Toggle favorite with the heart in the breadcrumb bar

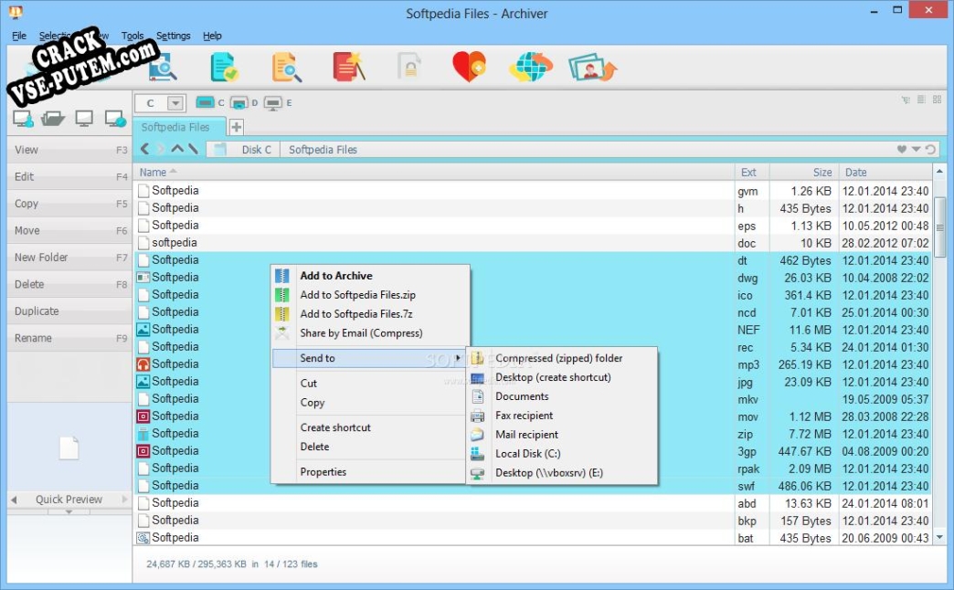[902, 149]
